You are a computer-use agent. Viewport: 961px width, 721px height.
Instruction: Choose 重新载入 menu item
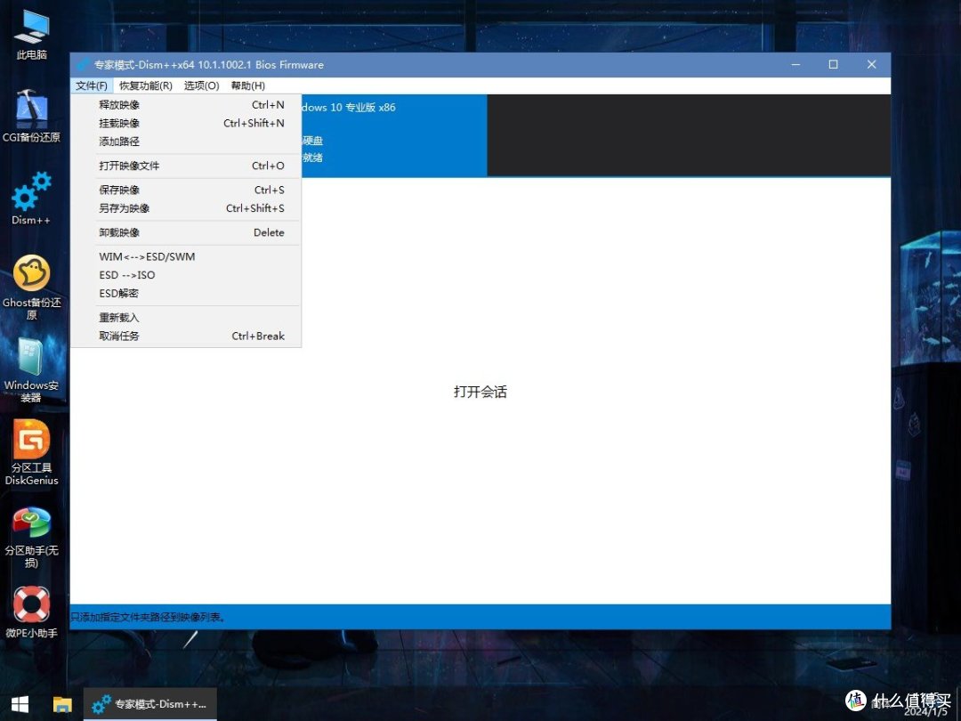click(186, 318)
